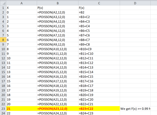Select row 1 header
Screen dimensions: 157x115
click(3, 8)
